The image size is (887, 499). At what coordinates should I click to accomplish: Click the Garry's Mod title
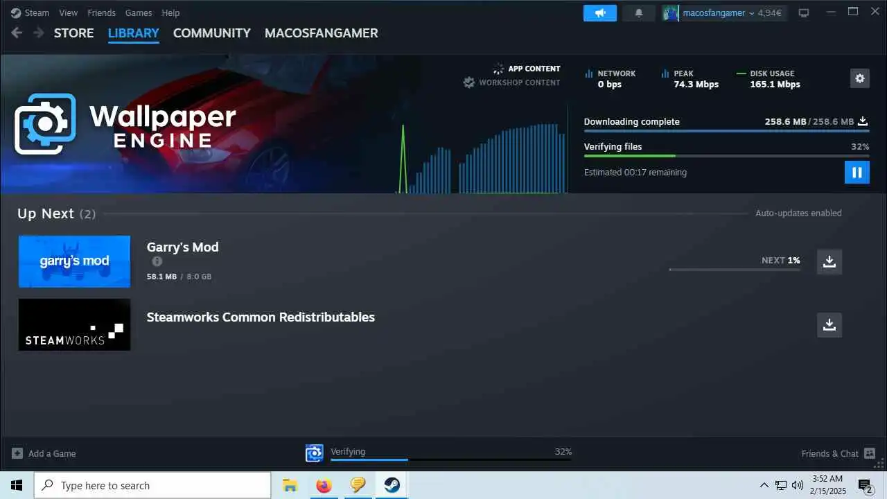(x=182, y=247)
